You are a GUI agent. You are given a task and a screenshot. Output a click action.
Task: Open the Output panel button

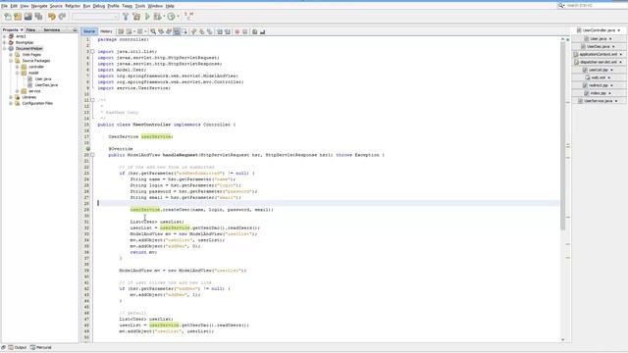click(x=18, y=347)
